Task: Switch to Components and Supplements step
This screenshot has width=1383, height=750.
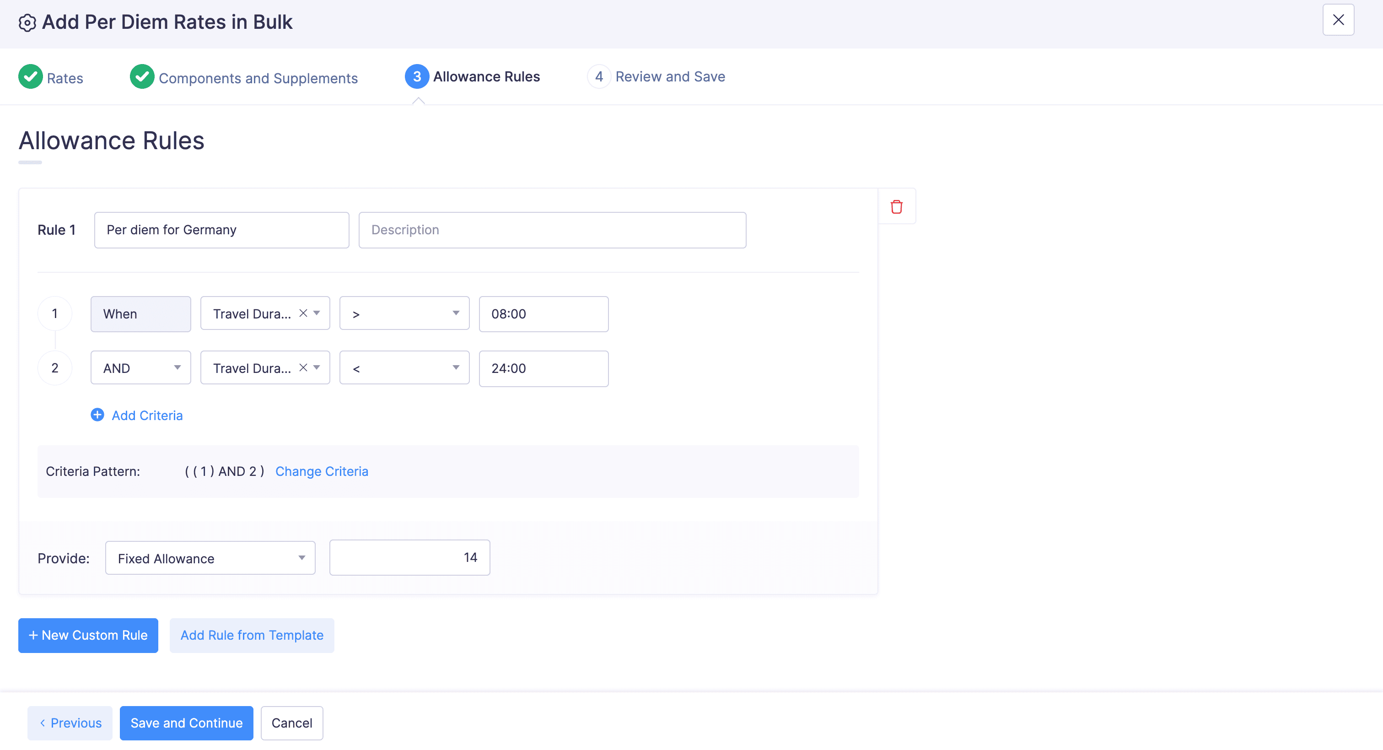Action: tap(258, 78)
